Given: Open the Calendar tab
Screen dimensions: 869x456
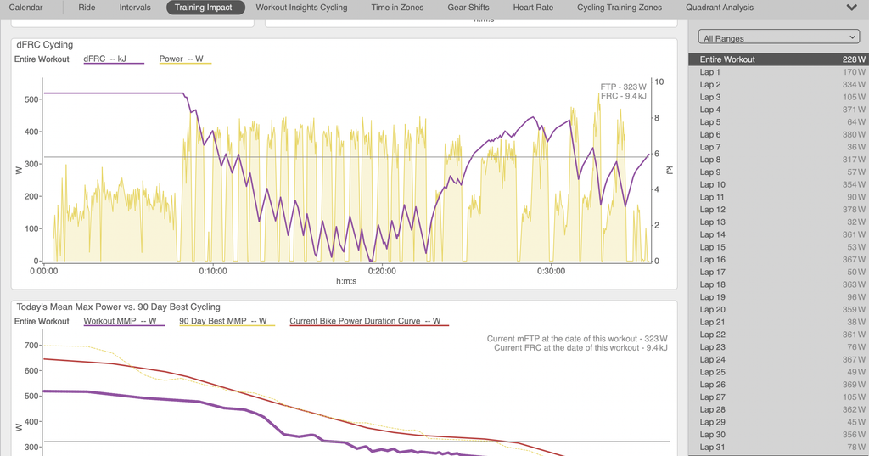Looking at the screenshot, I should 25,7.
